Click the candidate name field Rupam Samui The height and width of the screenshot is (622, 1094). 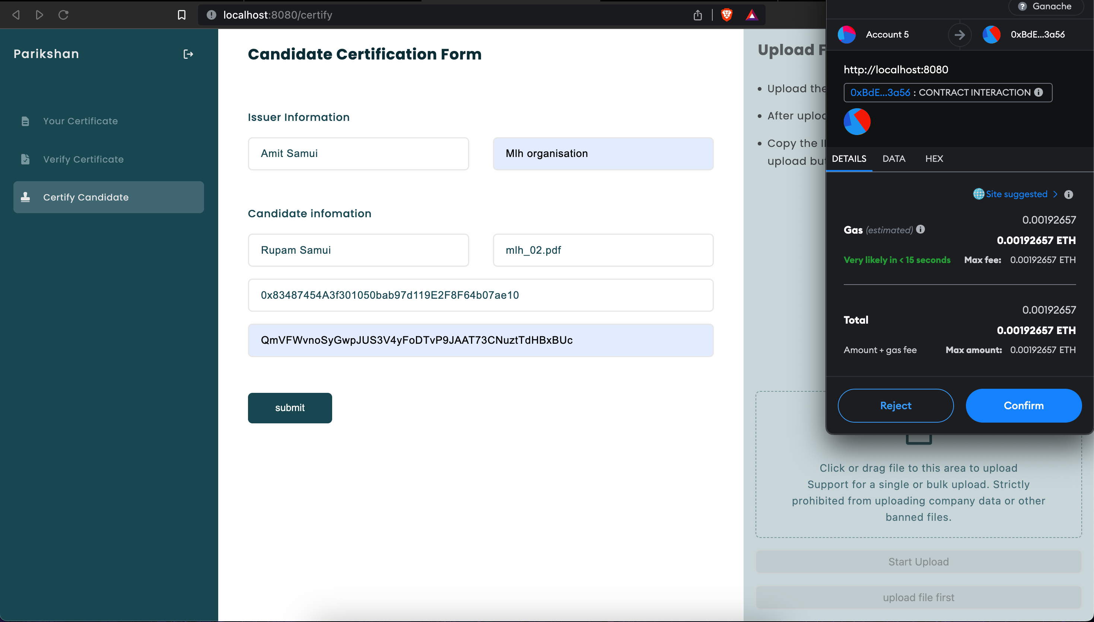click(358, 250)
